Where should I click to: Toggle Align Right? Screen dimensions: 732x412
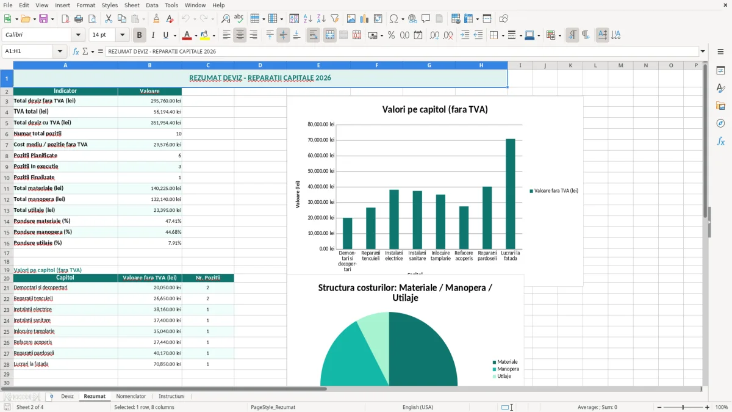[x=253, y=35]
